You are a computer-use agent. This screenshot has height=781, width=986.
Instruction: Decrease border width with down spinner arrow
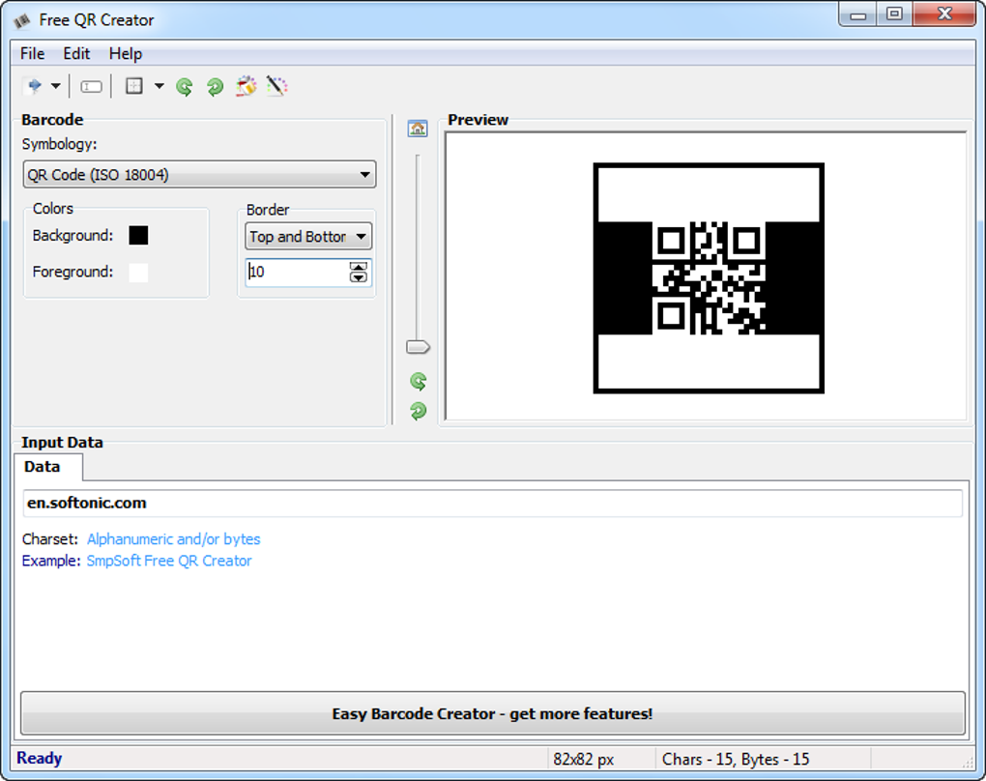pyautogui.click(x=359, y=277)
